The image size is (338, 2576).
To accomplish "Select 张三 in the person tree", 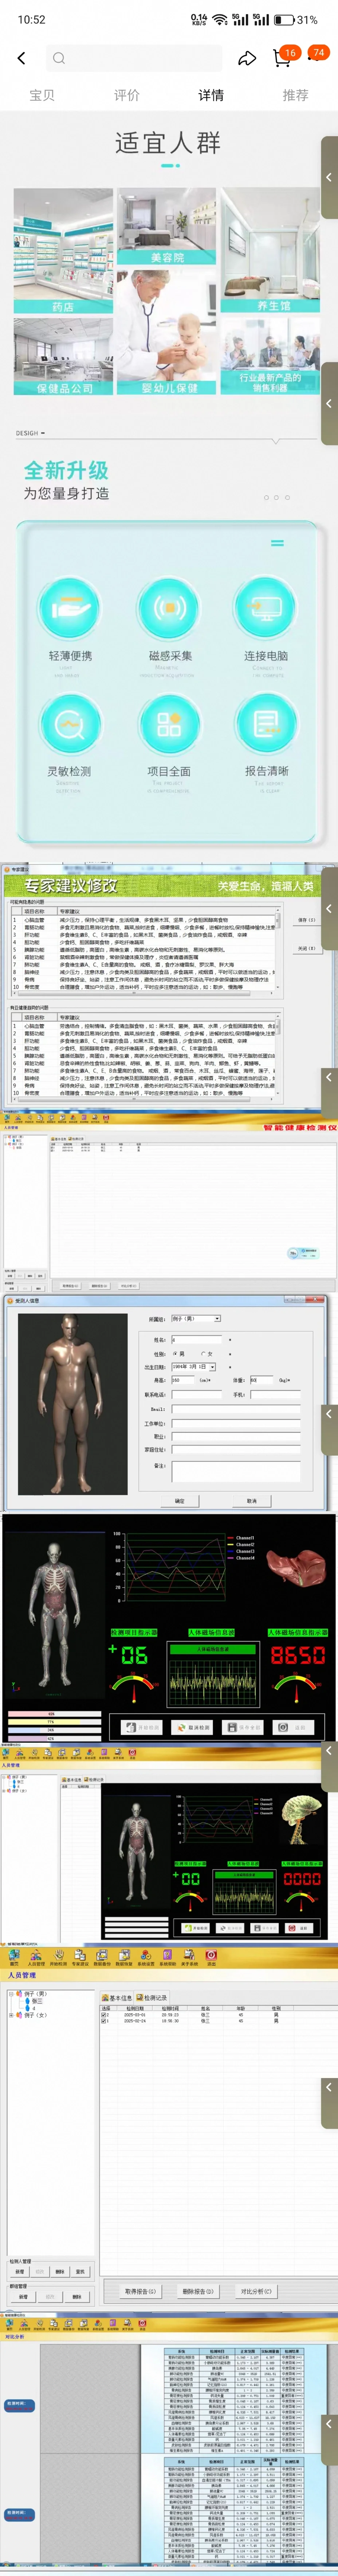I will (36, 2001).
